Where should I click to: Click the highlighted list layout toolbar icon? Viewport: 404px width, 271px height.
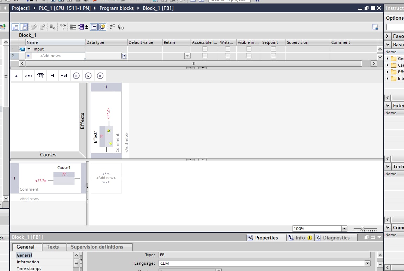click(x=94, y=27)
